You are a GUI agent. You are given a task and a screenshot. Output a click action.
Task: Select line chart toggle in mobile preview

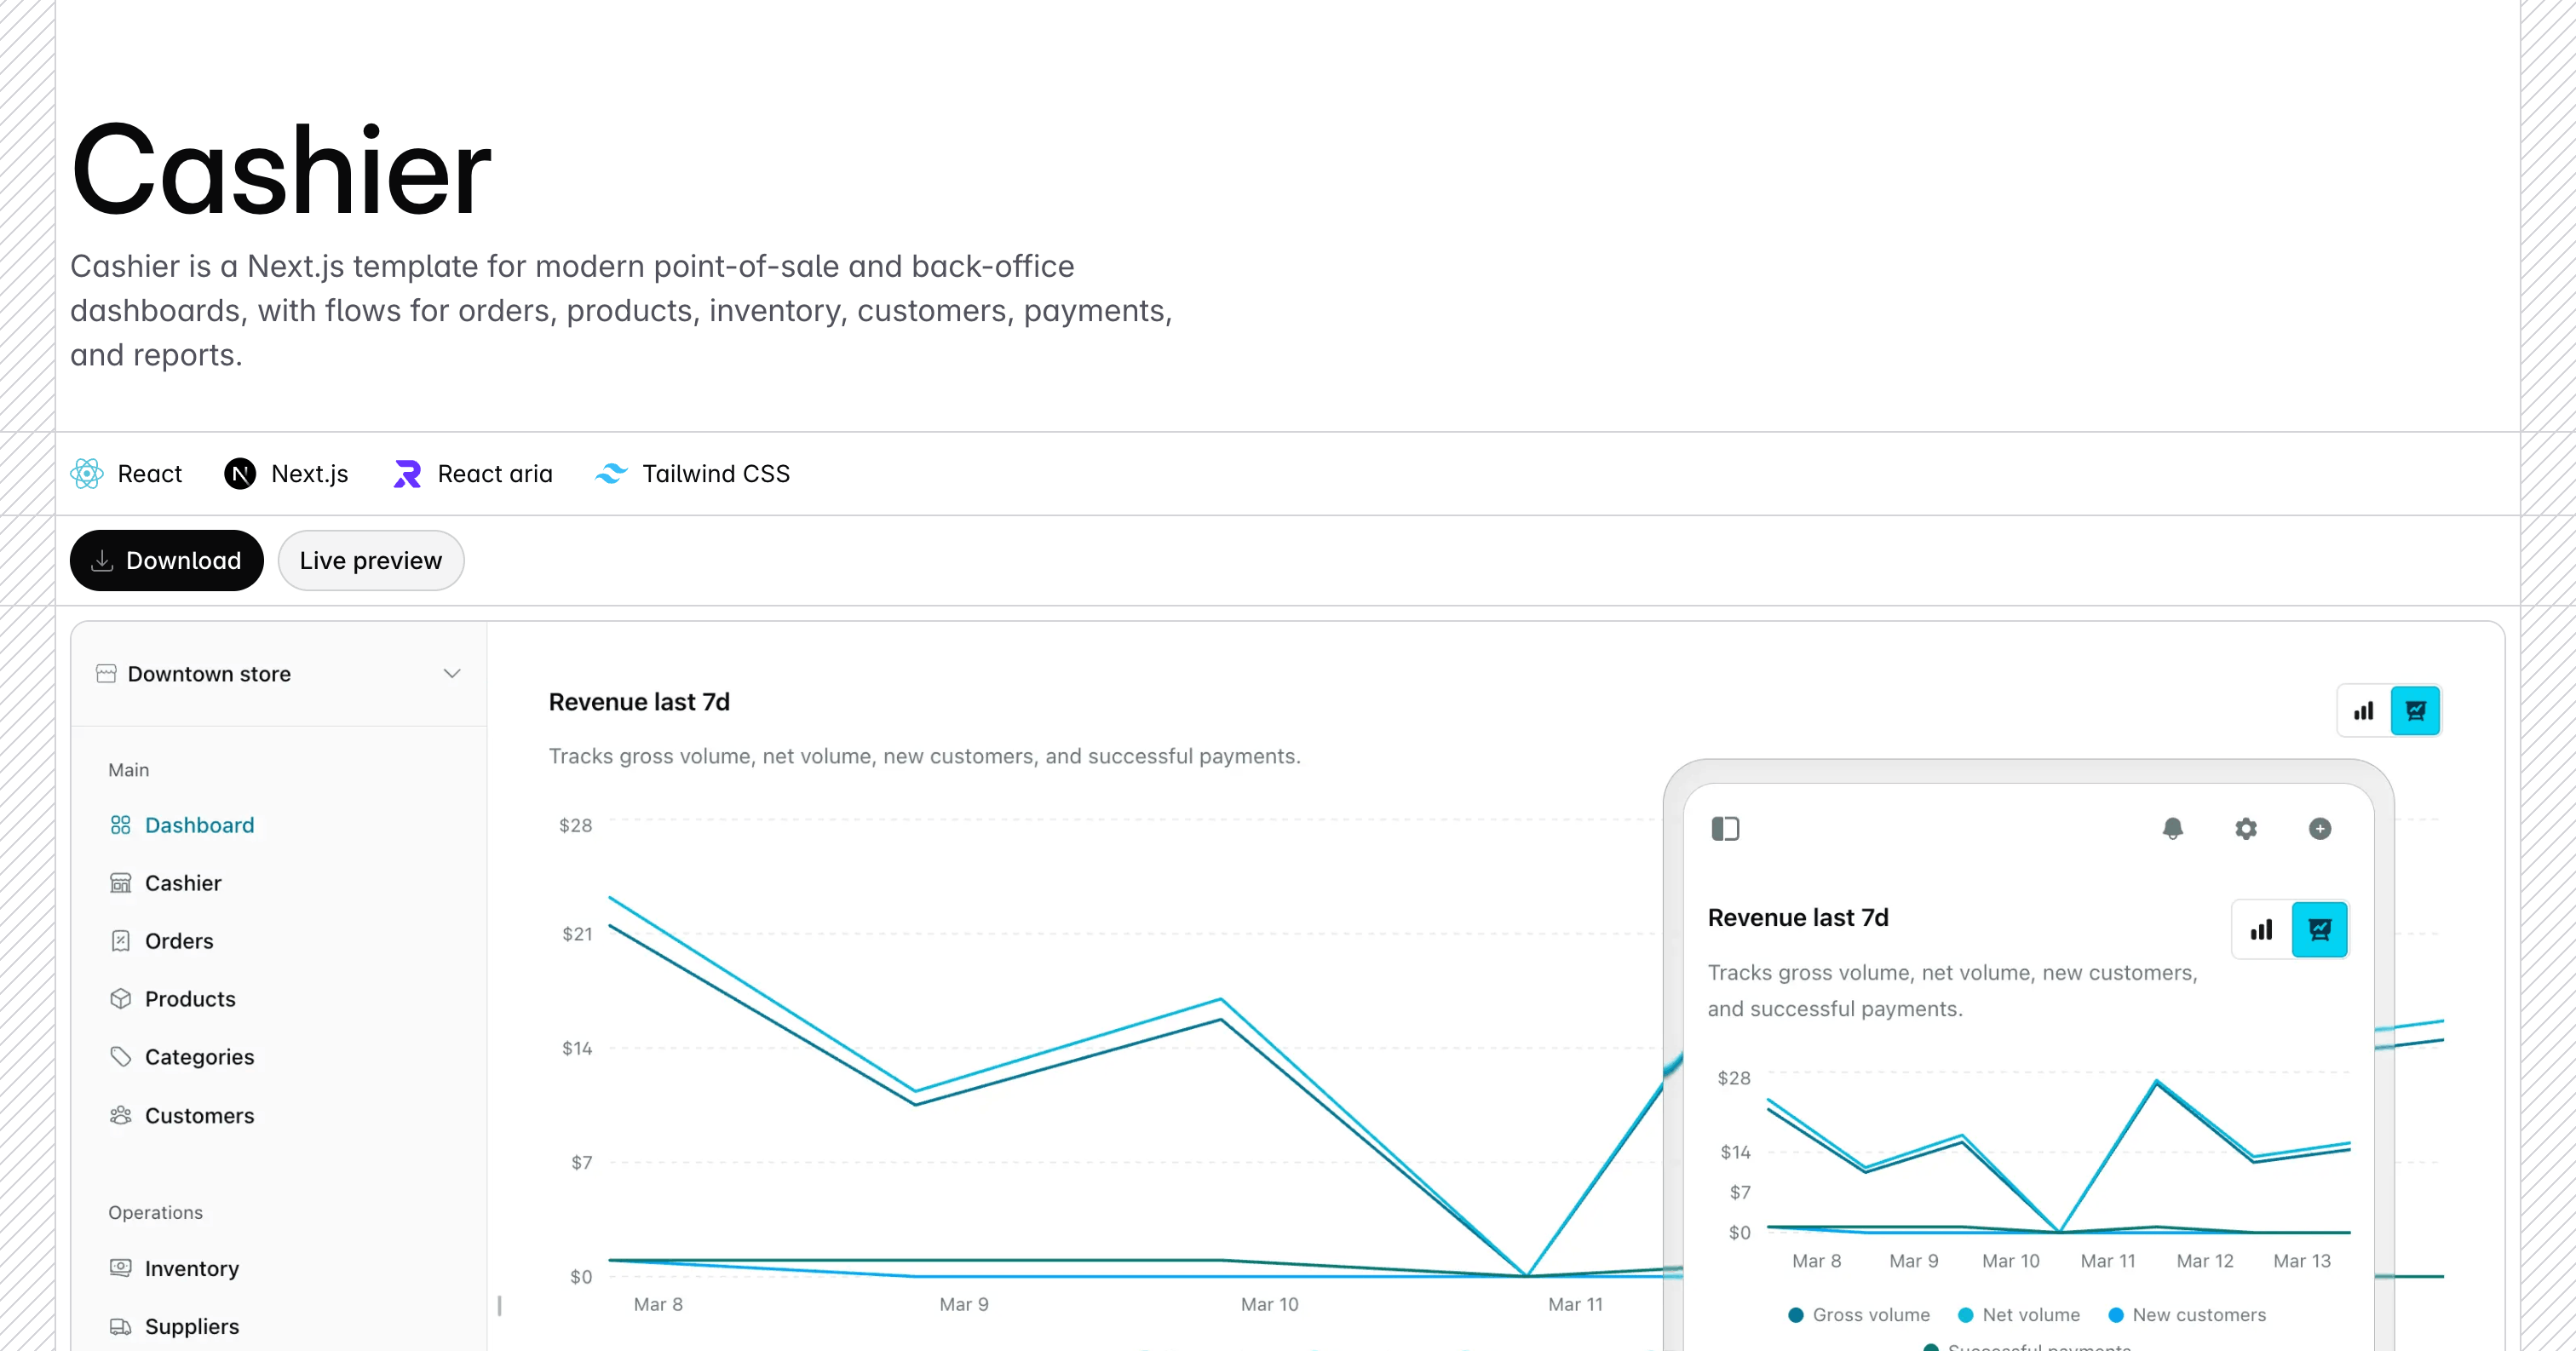2320,930
